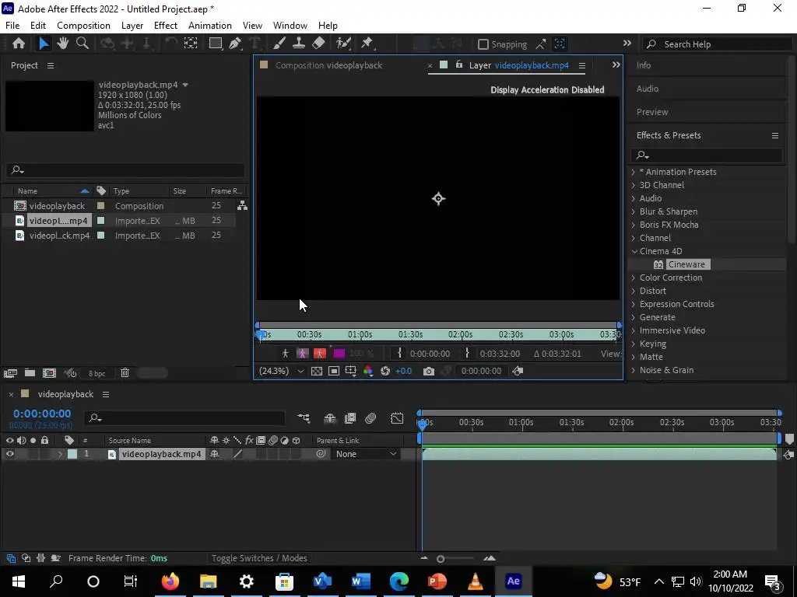Set the In point bracket in Layer panel

pos(399,354)
